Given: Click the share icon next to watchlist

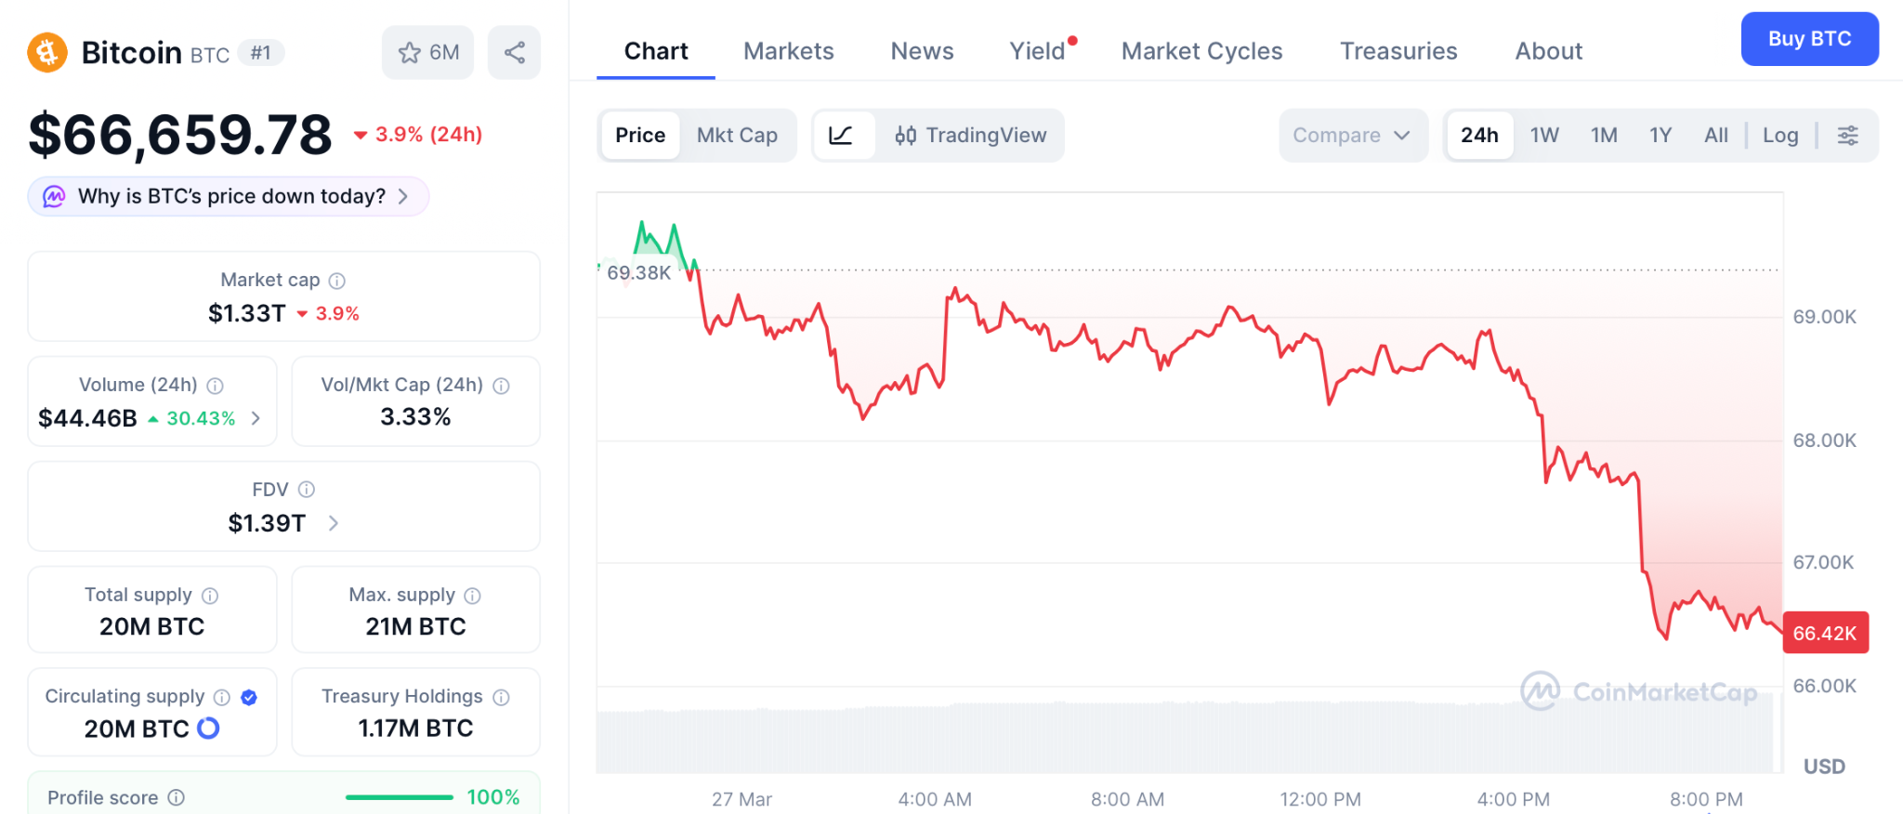Looking at the screenshot, I should [x=514, y=53].
